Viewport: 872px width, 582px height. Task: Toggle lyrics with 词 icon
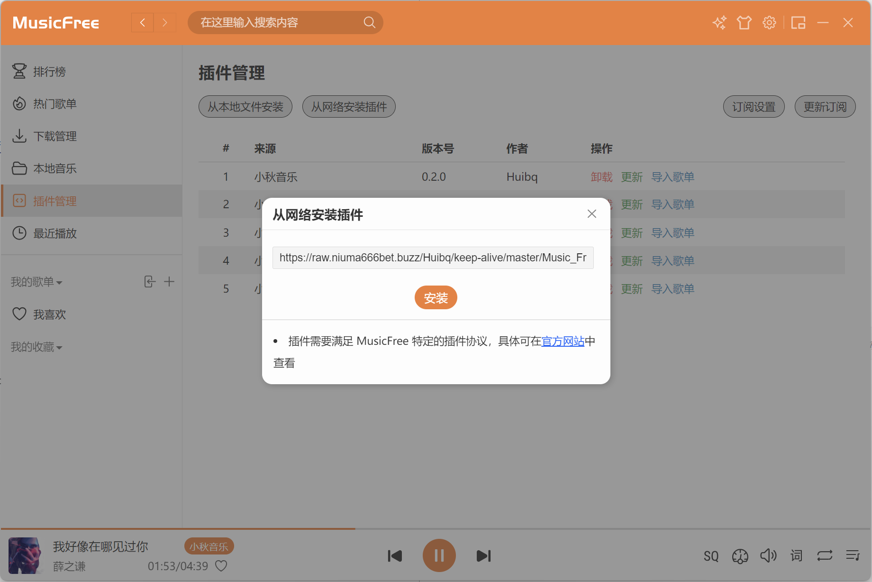pyautogui.click(x=797, y=555)
